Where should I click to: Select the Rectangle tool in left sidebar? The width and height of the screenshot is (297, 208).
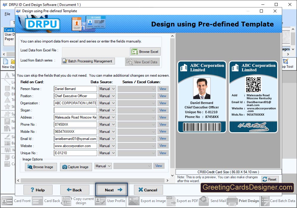pyautogui.click(x=7, y=88)
